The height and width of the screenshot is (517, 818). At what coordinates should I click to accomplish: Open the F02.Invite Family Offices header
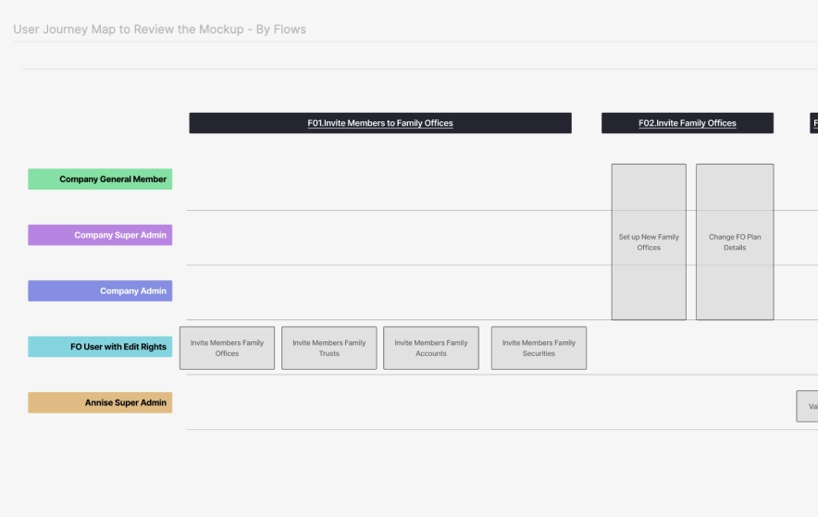pyautogui.click(x=687, y=123)
